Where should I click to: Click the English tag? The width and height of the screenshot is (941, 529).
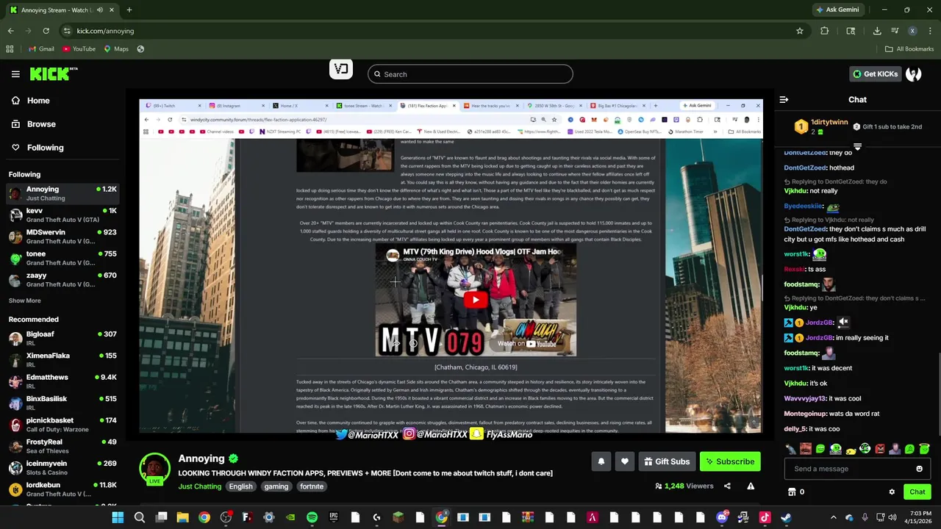[x=240, y=486]
